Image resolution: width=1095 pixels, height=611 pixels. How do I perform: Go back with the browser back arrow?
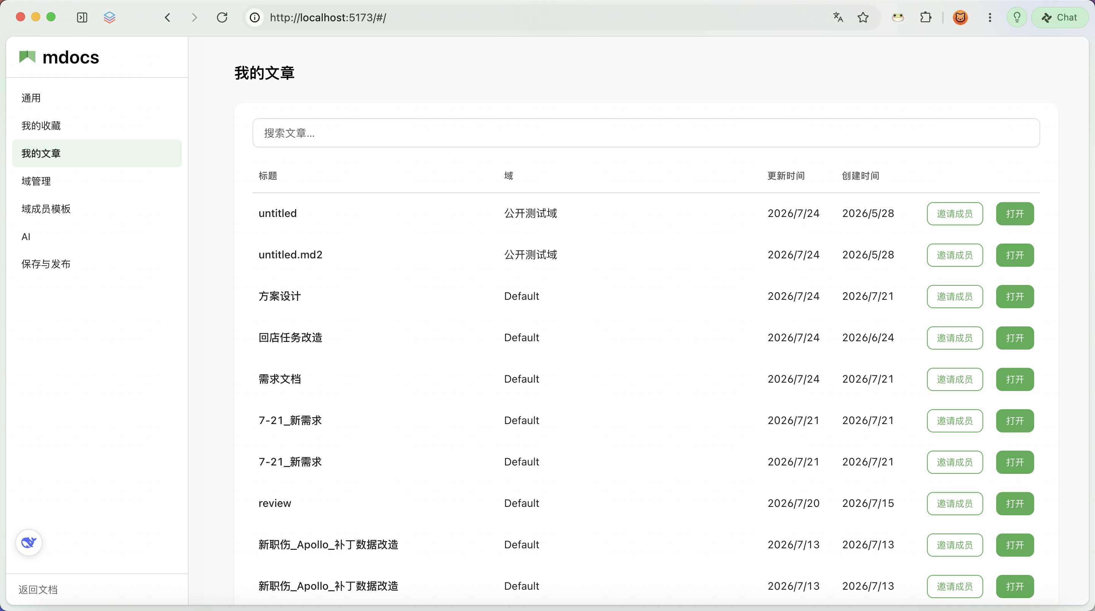click(x=167, y=17)
